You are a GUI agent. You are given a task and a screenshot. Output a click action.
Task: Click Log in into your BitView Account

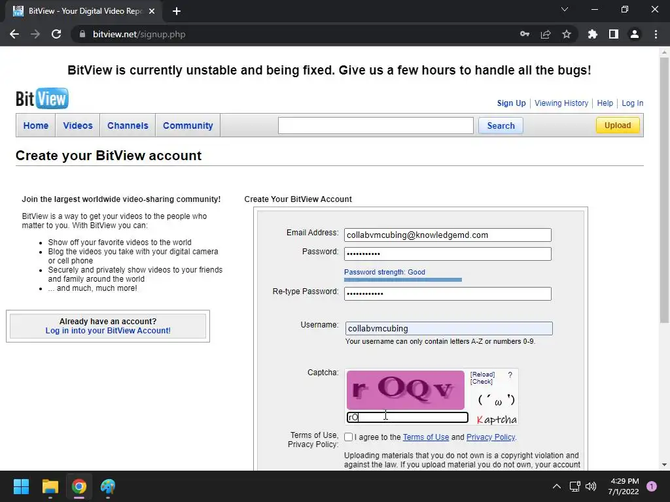[108, 330]
